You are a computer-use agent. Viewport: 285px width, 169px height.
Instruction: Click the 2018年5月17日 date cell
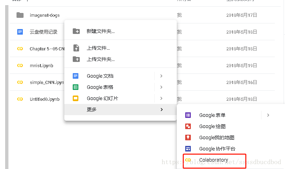pos(241,15)
